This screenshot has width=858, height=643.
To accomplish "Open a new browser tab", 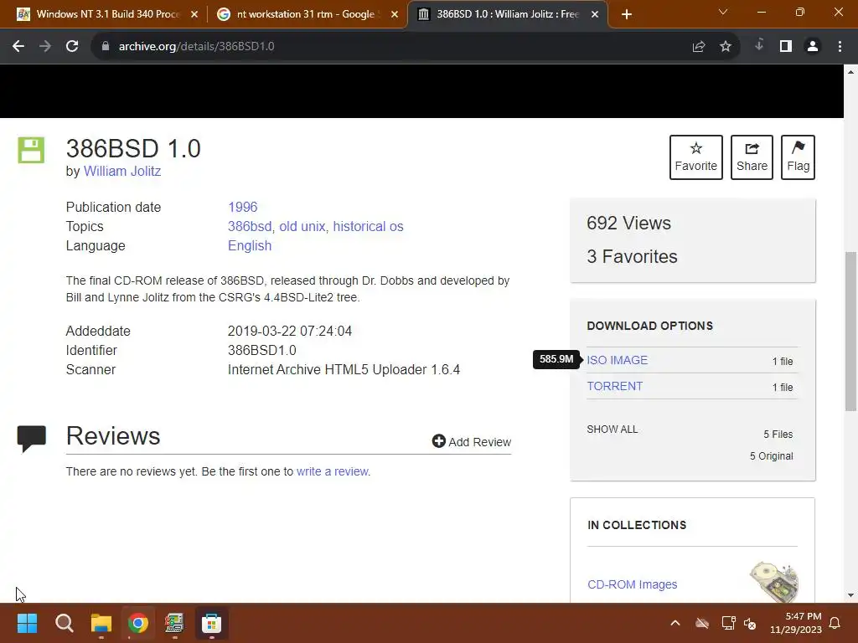I will tap(627, 15).
